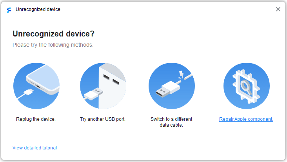Click the 'Try another USB port.' caption

click(x=102, y=119)
